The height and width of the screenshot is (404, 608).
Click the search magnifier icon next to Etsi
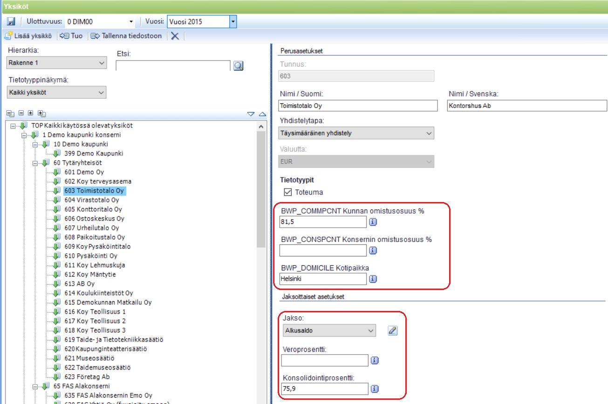point(238,66)
